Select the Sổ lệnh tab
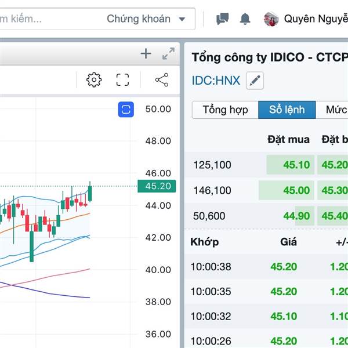 [x=287, y=110]
